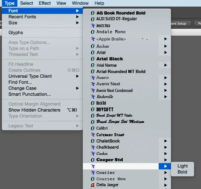Open the Size submenu
201x189 pixels.
[x=42, y=23]
